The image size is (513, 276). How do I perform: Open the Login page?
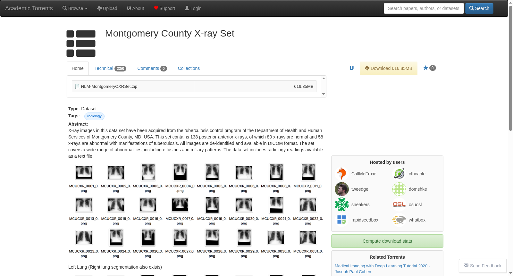193,8
